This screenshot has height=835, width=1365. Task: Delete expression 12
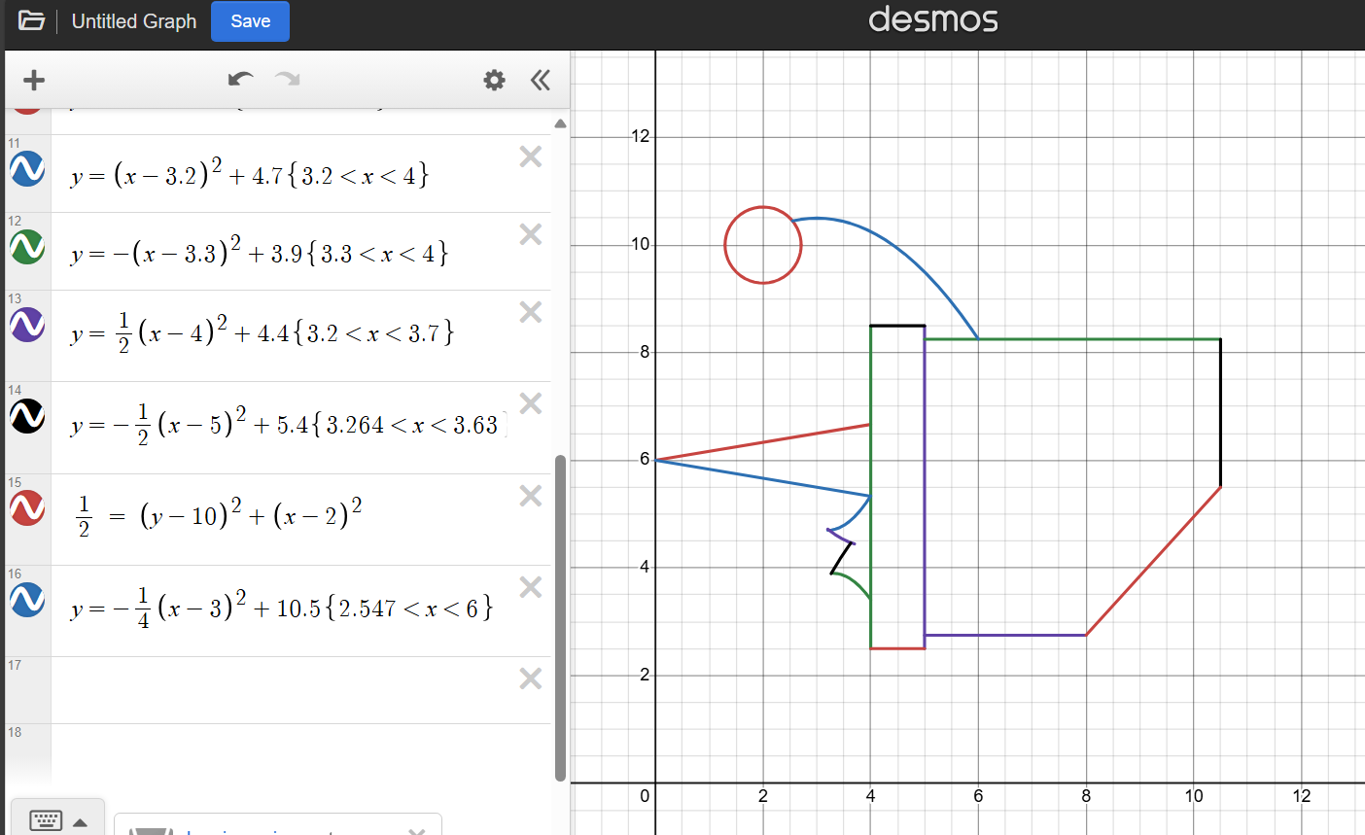[531, 234]
